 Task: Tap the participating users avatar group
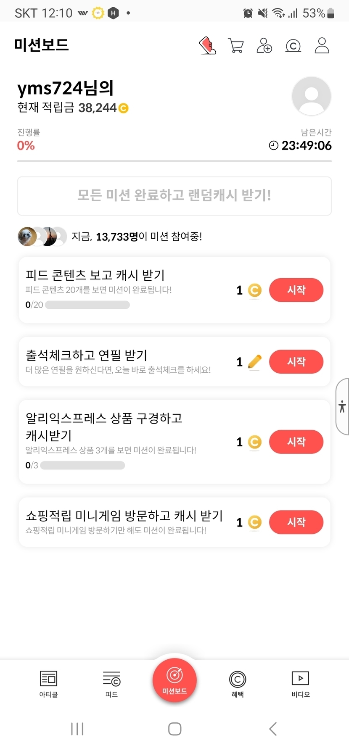pyautogui.click(x=42, y=237)
